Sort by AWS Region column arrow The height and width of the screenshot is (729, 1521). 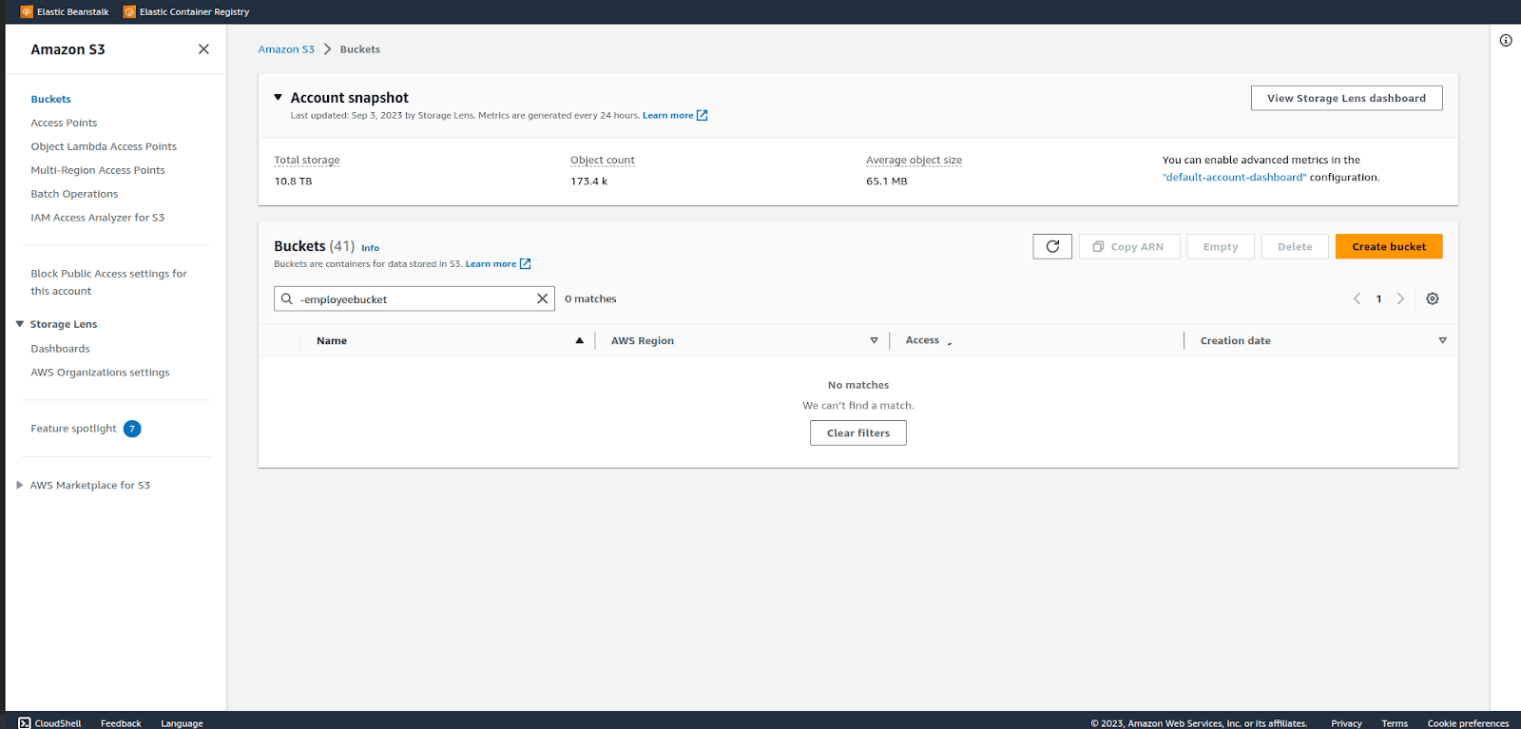point(875,340)
